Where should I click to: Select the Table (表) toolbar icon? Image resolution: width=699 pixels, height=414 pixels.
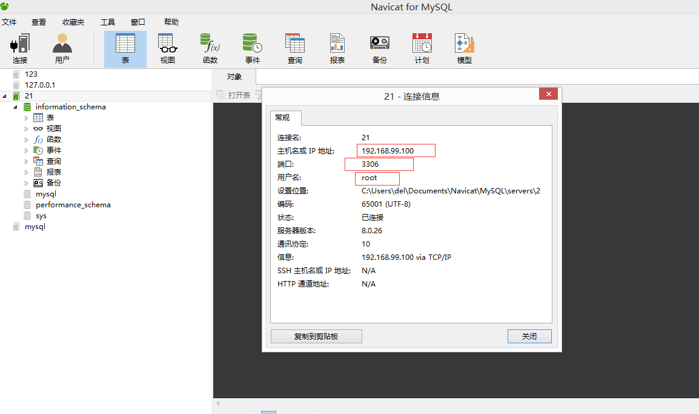[125, 49]
